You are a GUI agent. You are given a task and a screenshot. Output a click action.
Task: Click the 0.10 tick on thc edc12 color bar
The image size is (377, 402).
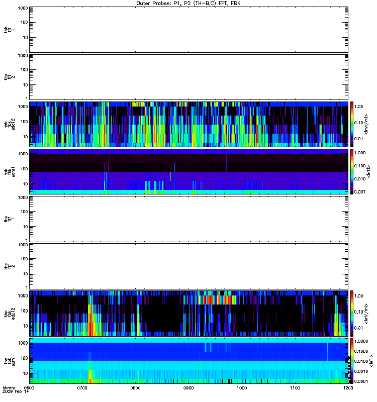click(x=358, y=312)
